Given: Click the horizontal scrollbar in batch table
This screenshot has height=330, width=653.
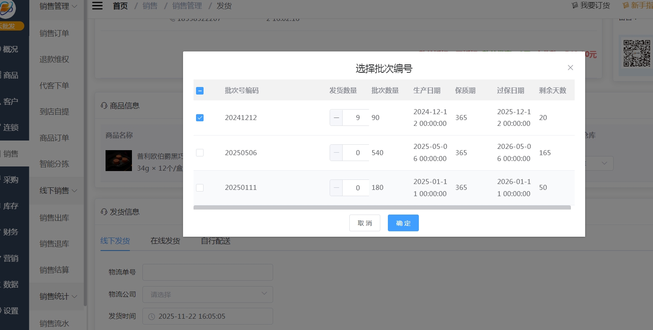Looking at the screenshot, I should pyautogui.click(x=382, y=207).
